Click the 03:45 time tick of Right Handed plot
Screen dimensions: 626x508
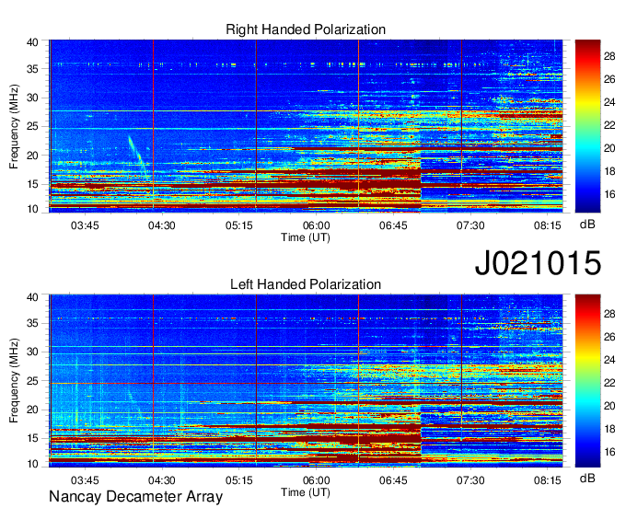(x=85, y=225)
